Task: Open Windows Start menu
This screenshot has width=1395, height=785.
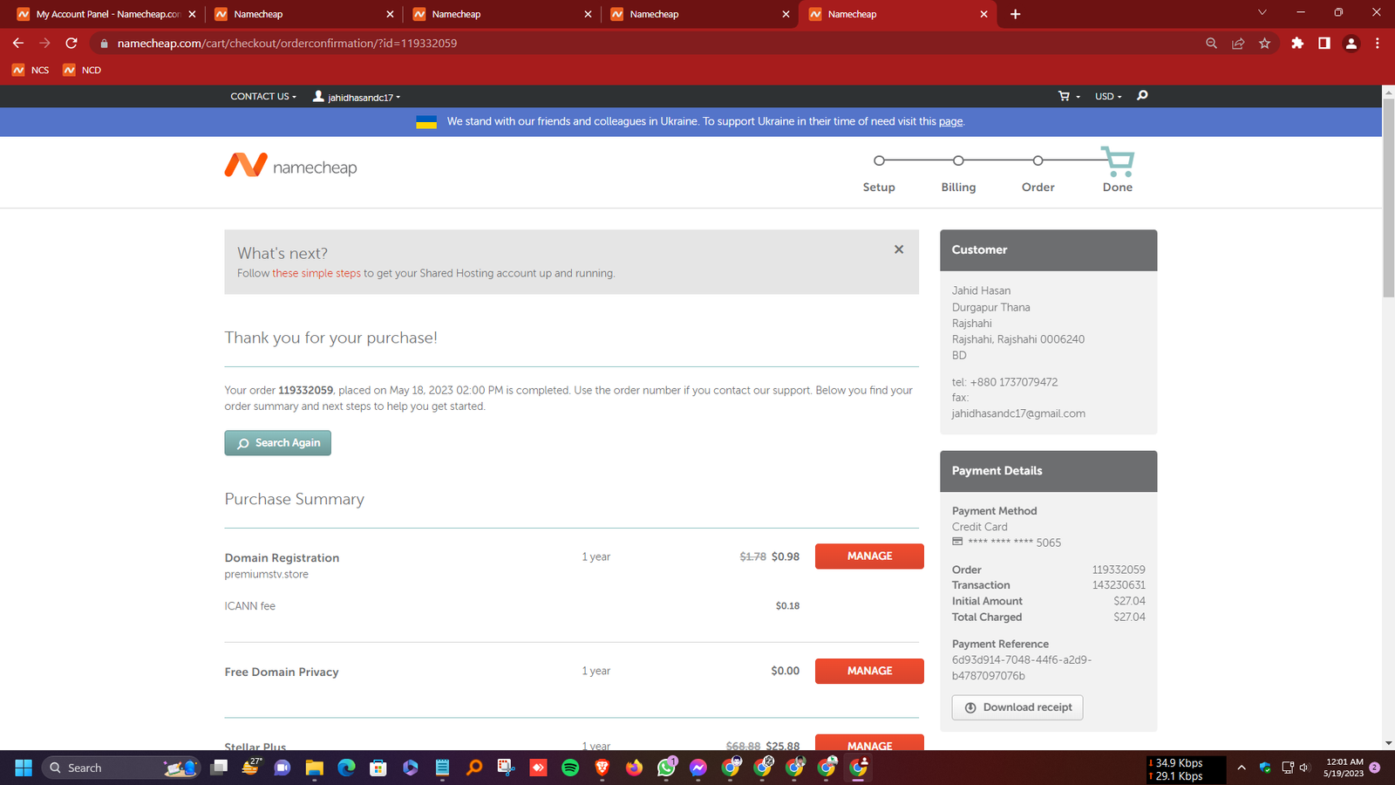Action: (24, 768)
